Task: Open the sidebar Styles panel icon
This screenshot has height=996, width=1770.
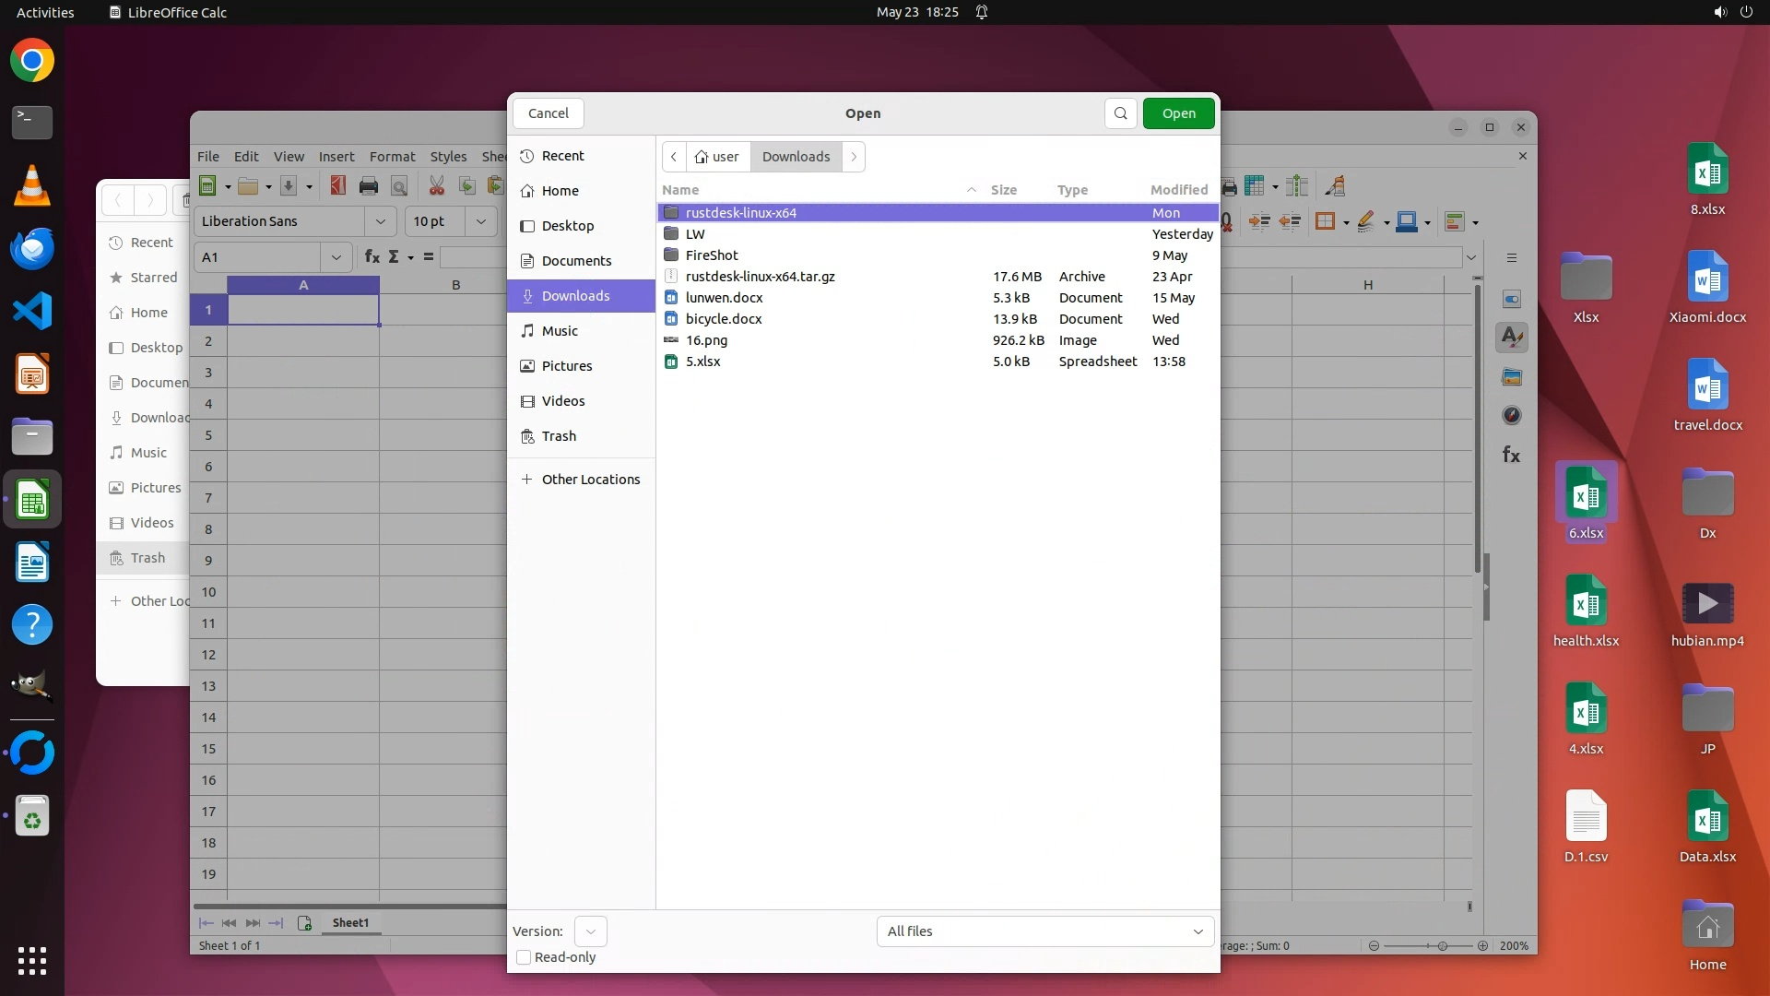Action: coord(1512,338)
